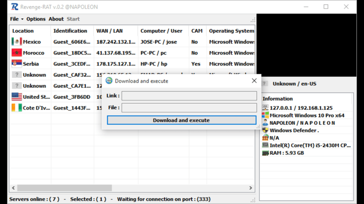Click the unknown flag icon beside Unknown / en-US
364x204 pixels.
tap(264, 84)
